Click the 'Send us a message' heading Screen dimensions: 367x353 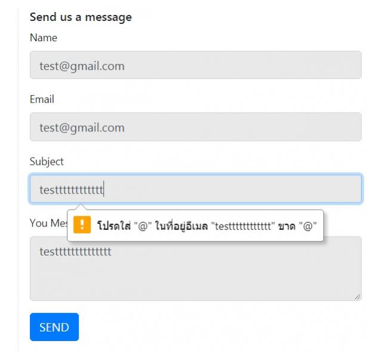[81, 17]
